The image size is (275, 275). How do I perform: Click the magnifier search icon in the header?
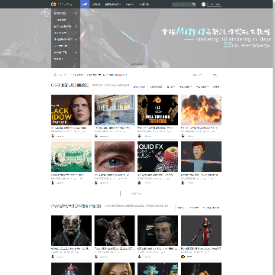coord(194,5)
